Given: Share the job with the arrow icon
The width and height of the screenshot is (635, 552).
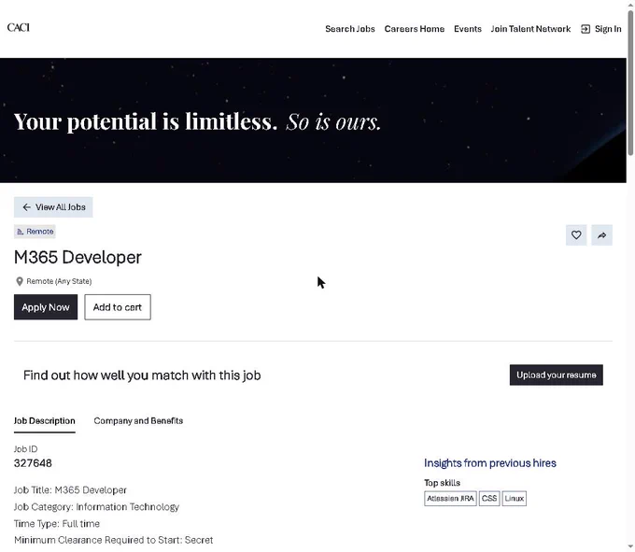Looking at the screenshot, I should pos(601,235).
